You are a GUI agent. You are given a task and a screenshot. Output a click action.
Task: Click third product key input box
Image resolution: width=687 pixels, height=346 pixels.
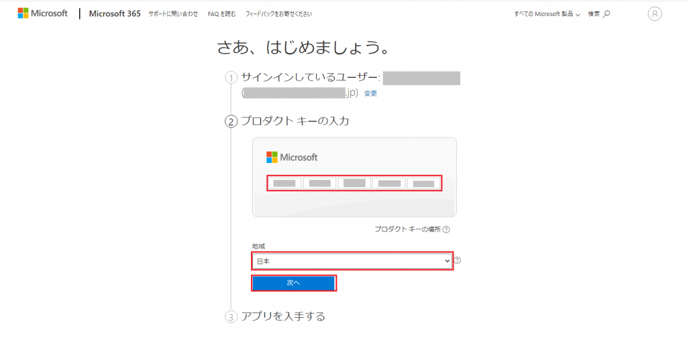354,183
